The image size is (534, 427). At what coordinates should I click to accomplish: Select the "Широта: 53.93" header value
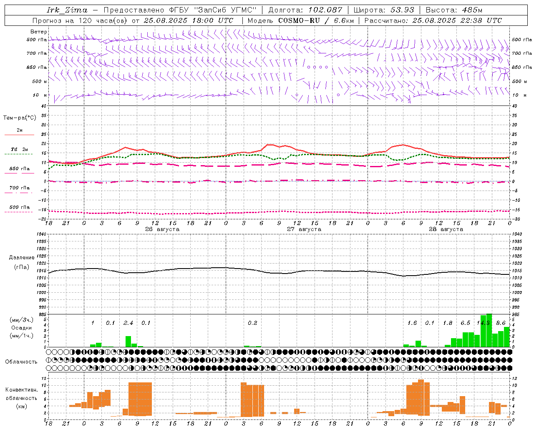click(x=384, y=10)
